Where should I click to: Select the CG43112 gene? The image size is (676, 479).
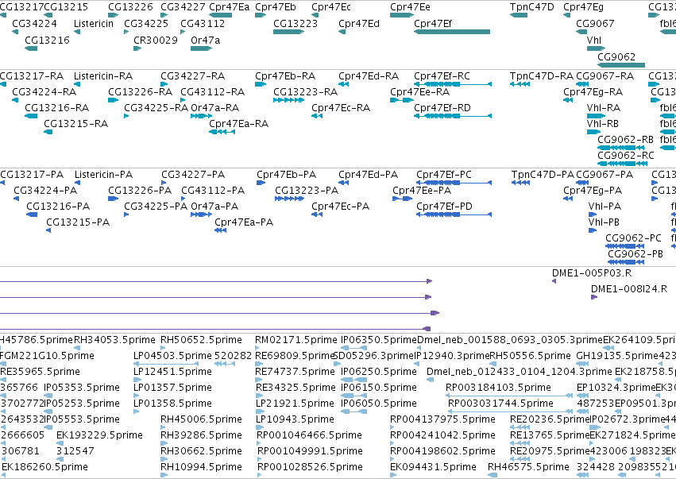183,32
